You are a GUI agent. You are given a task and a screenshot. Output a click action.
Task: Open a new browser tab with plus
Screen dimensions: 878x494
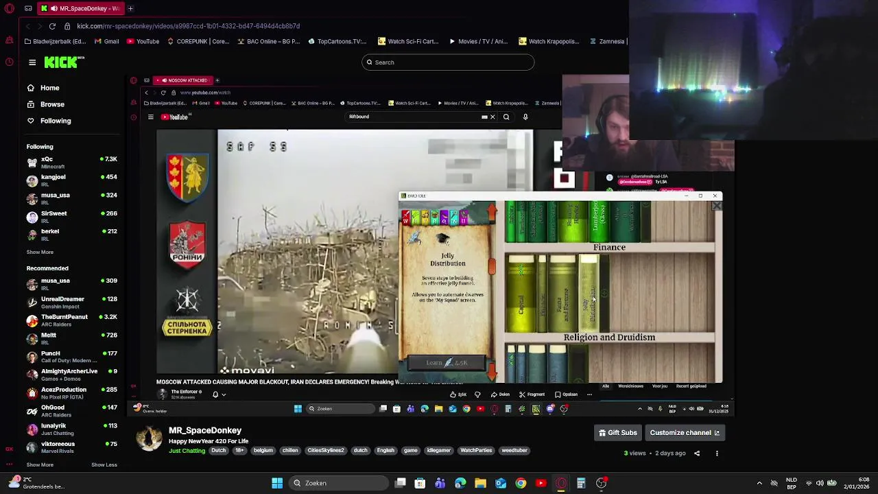[130, 8]
